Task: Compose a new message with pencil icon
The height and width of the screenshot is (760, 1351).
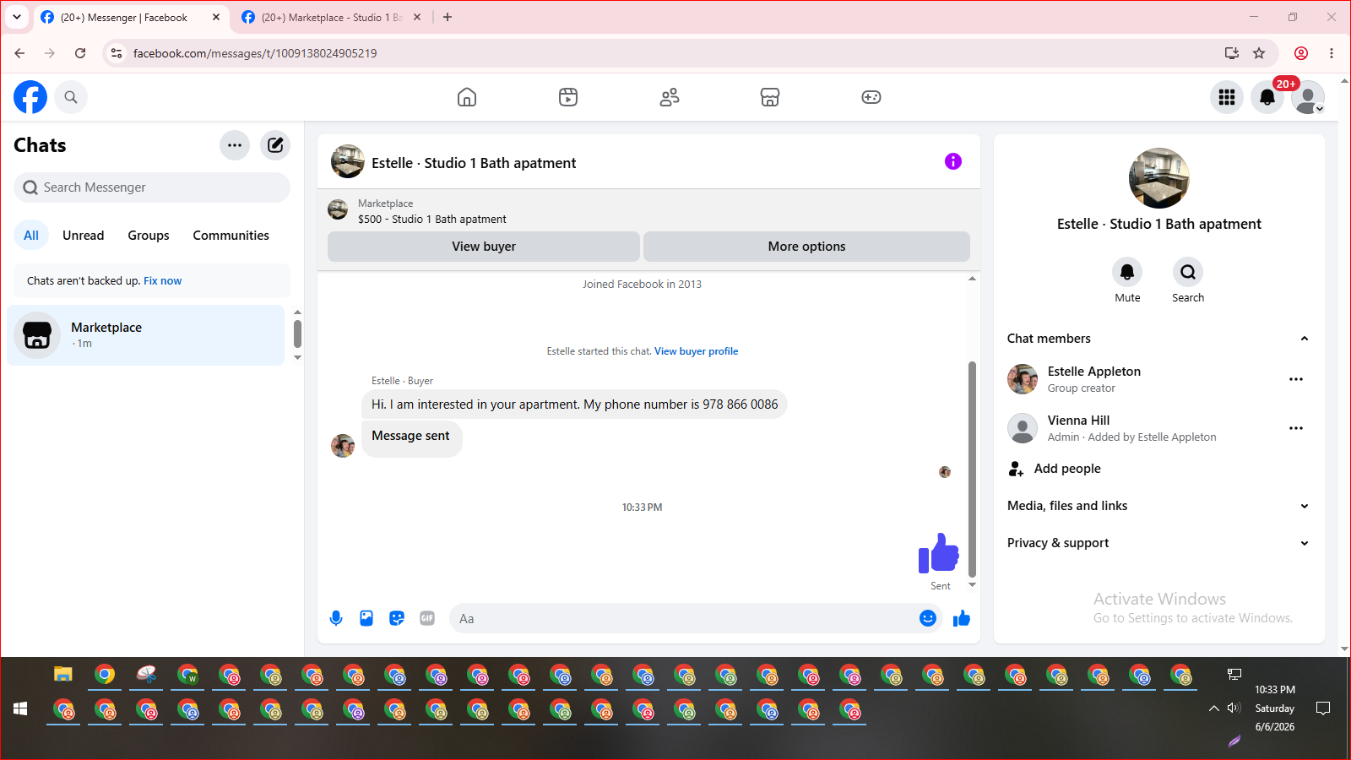Action: point(275,145)
